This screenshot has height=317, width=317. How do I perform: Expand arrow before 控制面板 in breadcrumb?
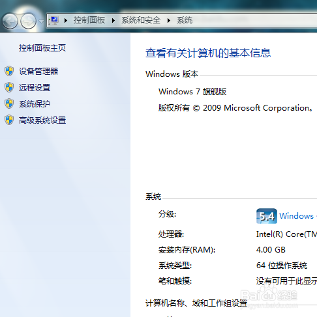(66, 21)
